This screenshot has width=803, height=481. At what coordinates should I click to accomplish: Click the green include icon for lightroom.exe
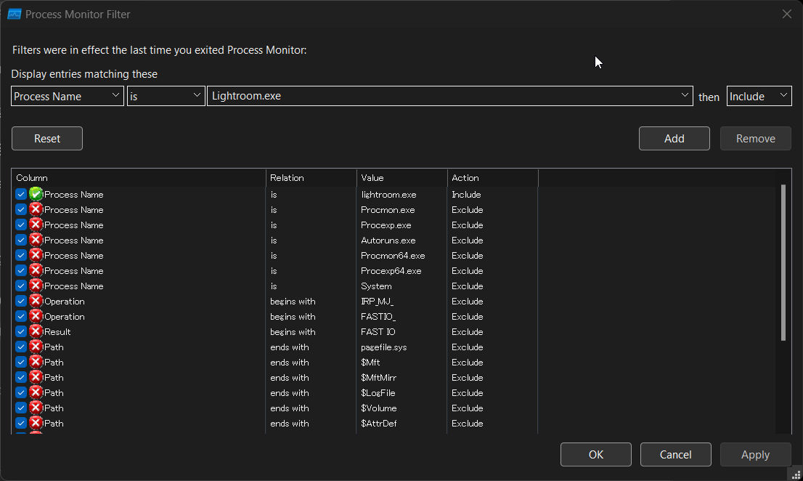coord(36,194)
